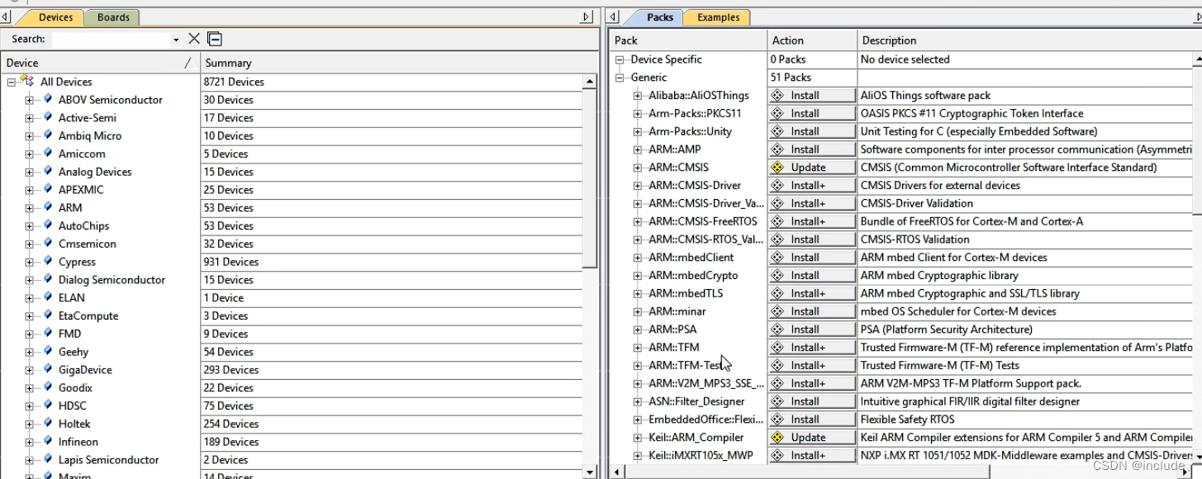Image resolution: width=1202 pixels, height=479 pixels.
Task: Click Install+ for ARM::TFM
Action: 812,348
